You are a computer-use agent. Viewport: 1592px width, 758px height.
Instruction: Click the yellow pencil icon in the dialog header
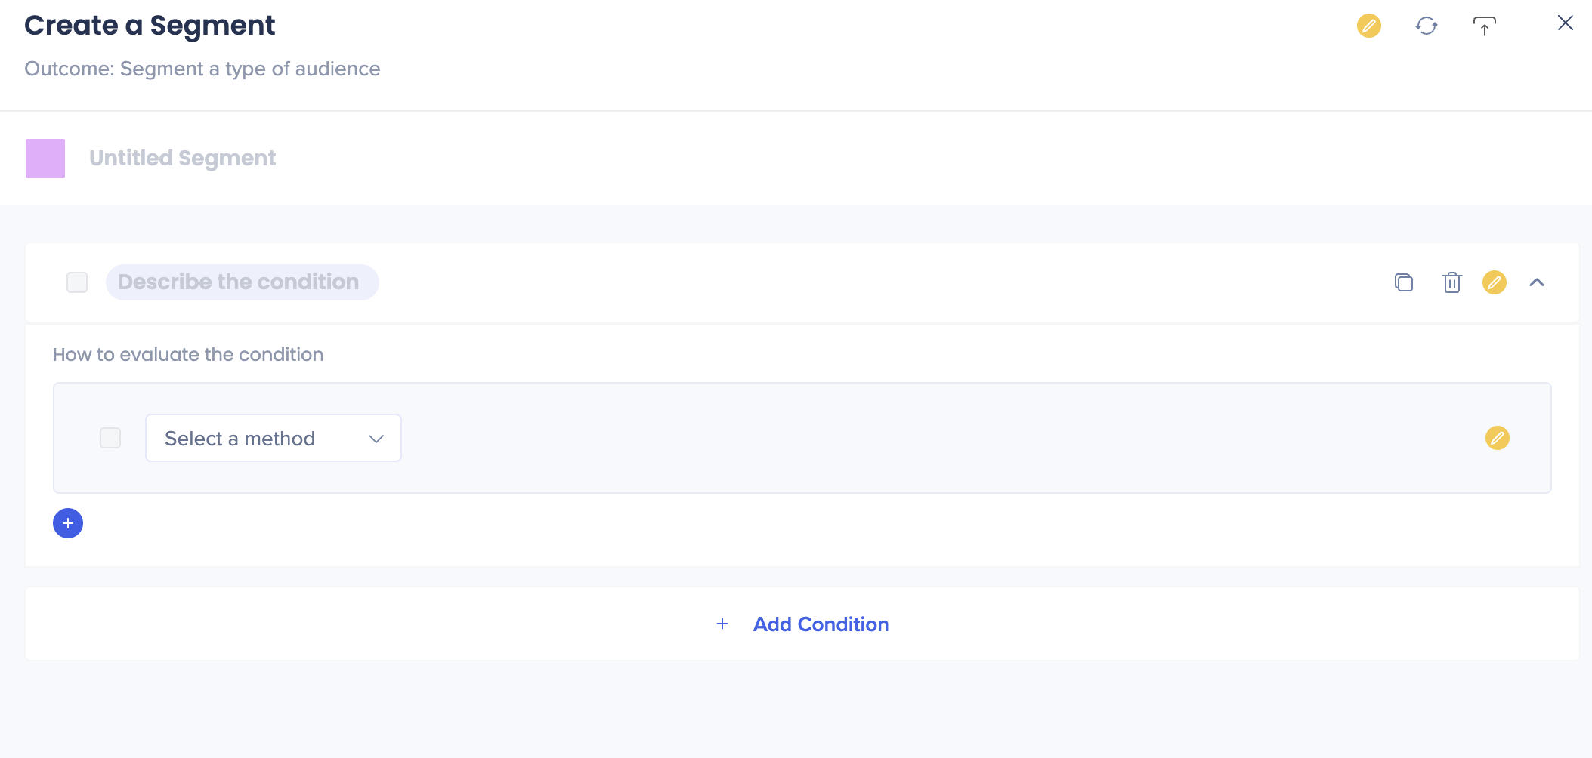[1368, 26]
